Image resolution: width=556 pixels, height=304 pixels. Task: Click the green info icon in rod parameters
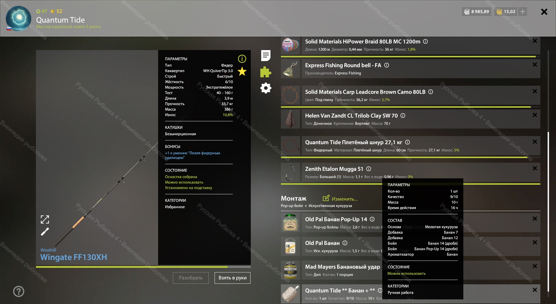[x=242, y=59]
